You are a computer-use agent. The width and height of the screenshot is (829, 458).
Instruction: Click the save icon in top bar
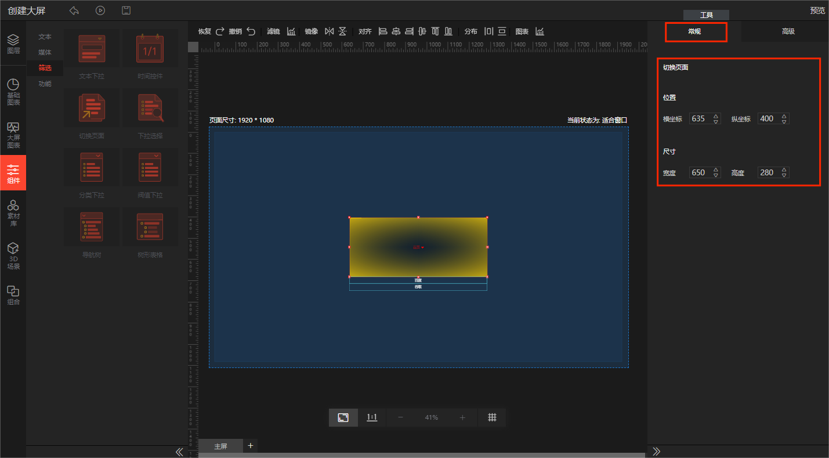point(126,10)
